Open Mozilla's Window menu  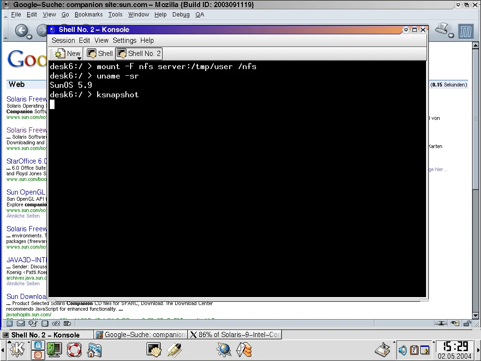point(139,15)
